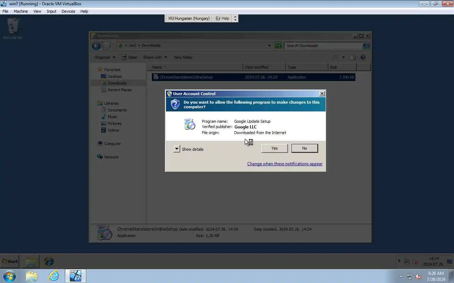This screenshot has width=454, height=283.
Task: Open the VirtualBox Input menu
Action: pos(51,11)
